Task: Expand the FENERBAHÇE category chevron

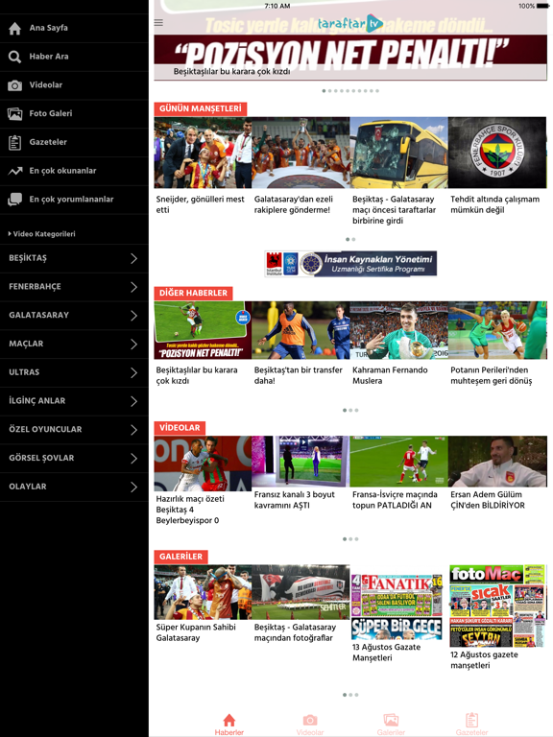Action: 134,287
